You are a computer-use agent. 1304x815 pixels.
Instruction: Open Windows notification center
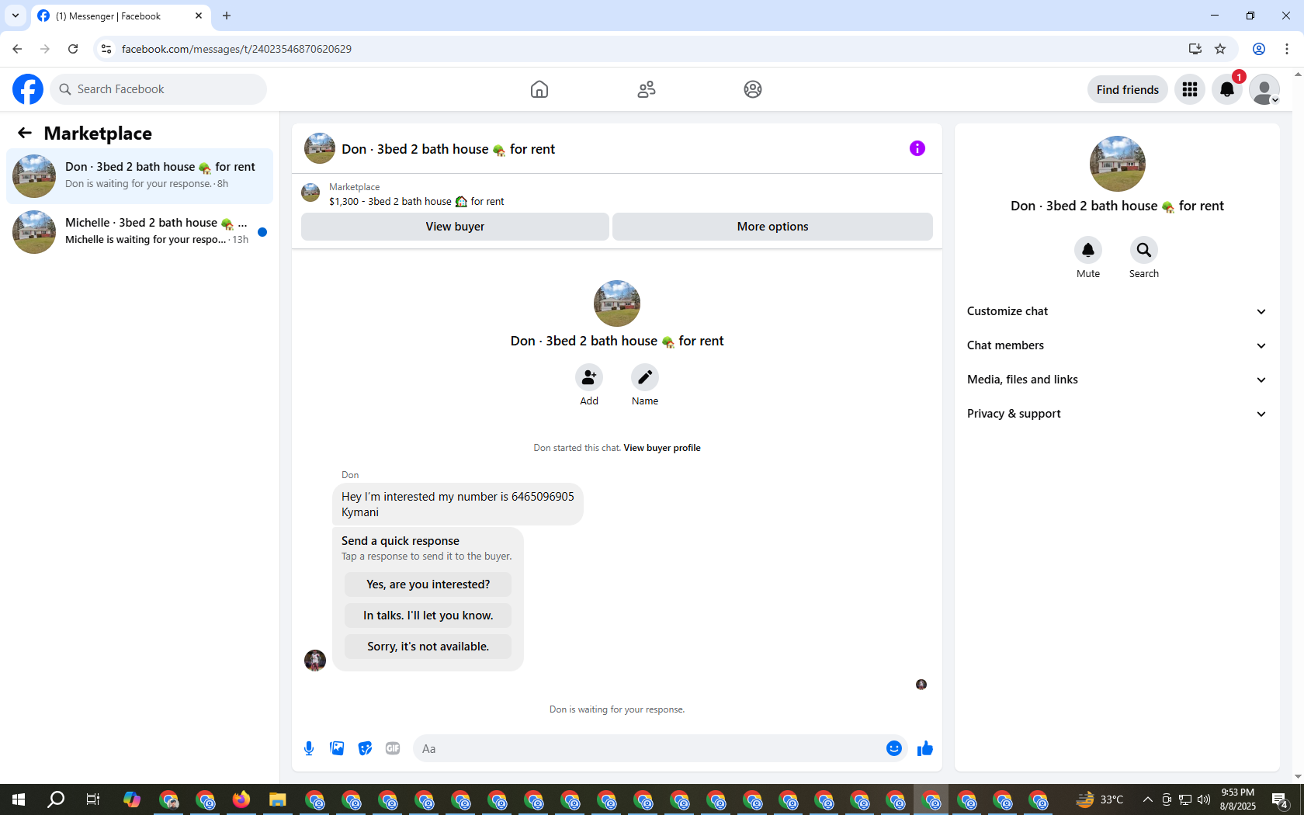tap(1280, 799)
